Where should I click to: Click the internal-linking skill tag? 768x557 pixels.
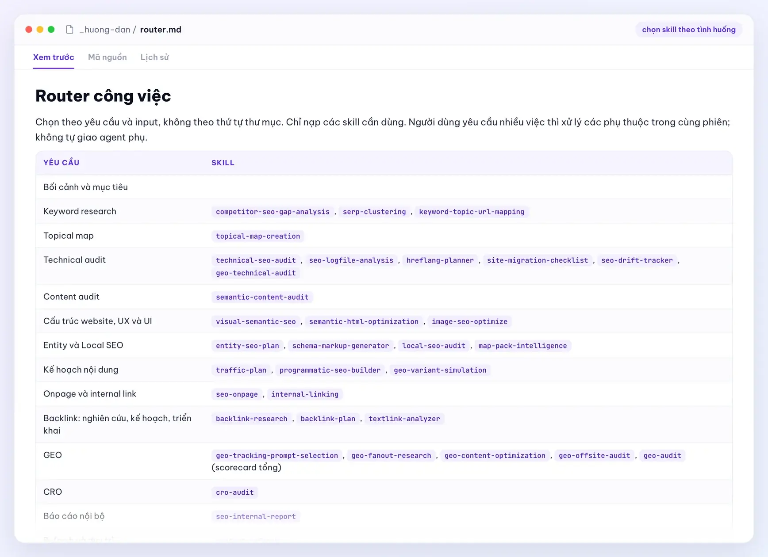pyautogui.click(x=305, y=394)
